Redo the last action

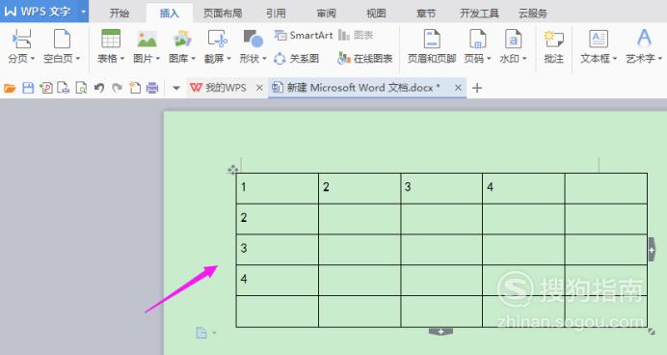click(117, 88)
